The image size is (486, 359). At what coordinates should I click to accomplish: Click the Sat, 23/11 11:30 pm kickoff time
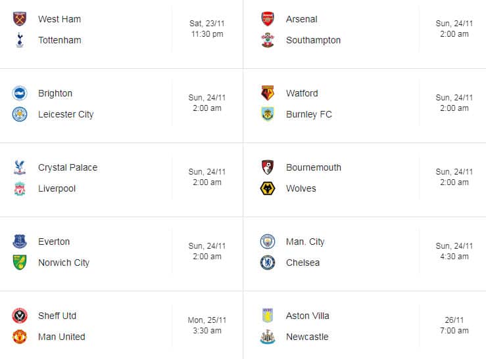pos(206,29)
